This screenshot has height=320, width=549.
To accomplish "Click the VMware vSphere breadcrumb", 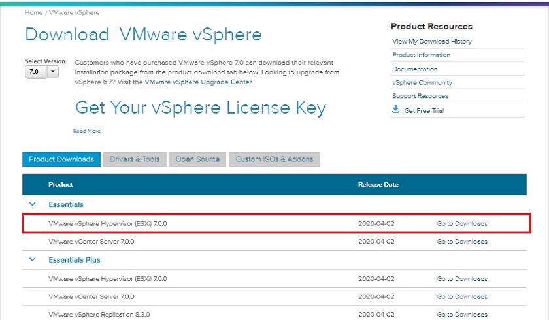I will tap(75, 12).
